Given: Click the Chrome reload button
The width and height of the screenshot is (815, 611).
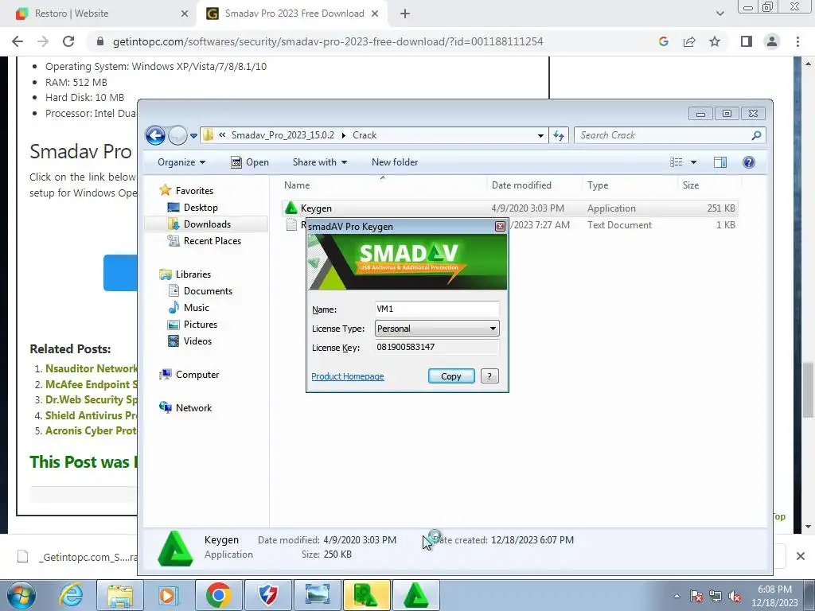Looking at the screenshot, I should tap(68, 41).
